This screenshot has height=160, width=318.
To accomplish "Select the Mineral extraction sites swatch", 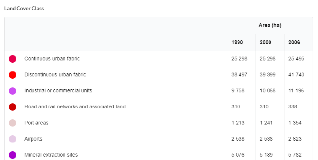I will pos(13,155).
